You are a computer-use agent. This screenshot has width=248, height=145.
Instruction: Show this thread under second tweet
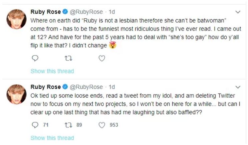pyautogui.click(x=52, y=138)
